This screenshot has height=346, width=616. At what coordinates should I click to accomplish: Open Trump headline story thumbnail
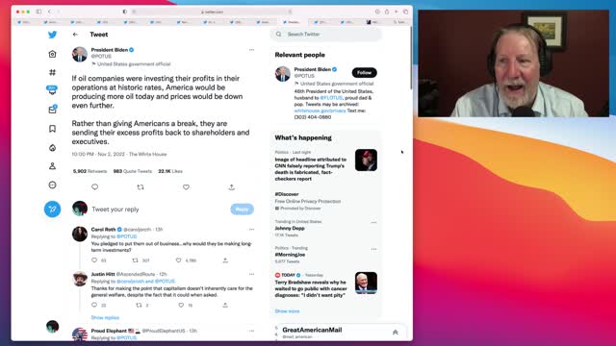point(366,161)
